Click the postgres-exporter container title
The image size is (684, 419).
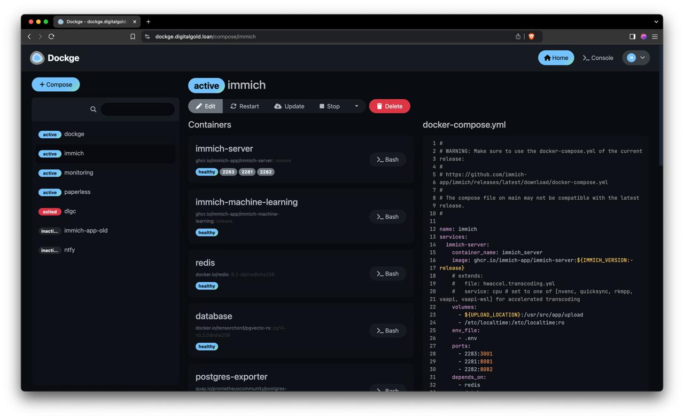231,377
